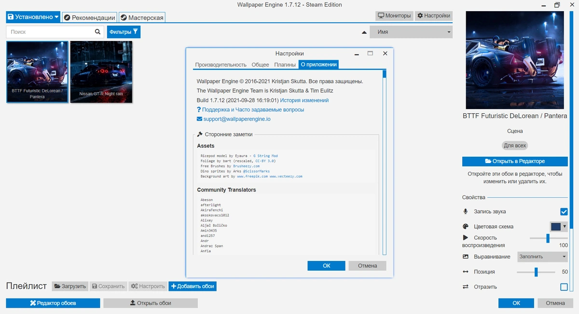Screen dimensions: 579x314
Task: Open the Имя sort dropdown
Action: pos(411,32)
